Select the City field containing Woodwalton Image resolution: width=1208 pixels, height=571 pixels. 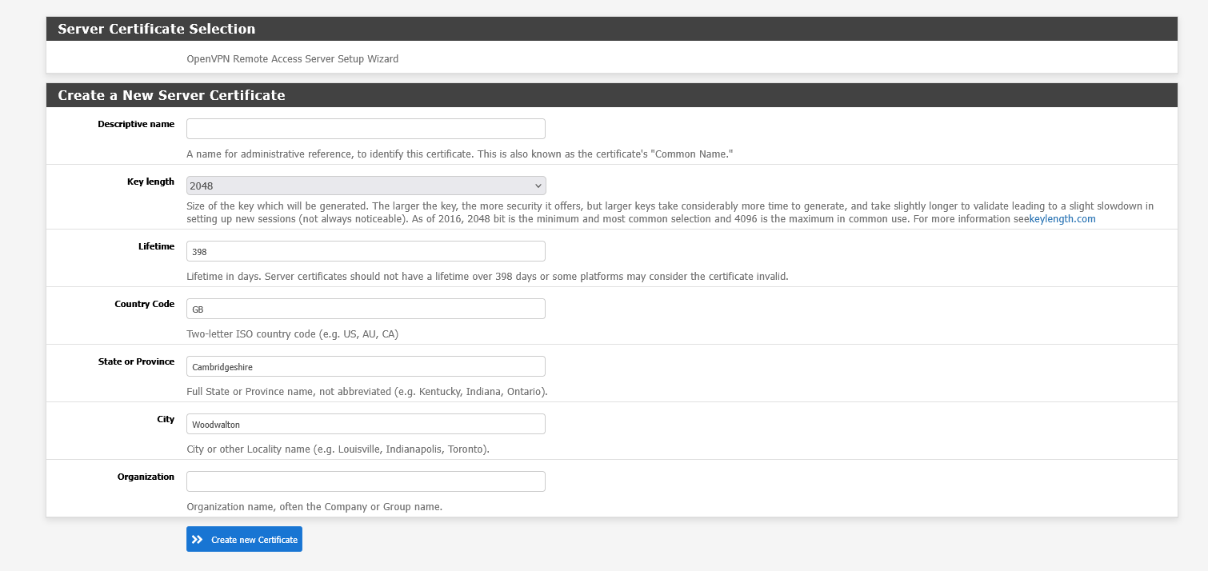(x=365, y=423)
